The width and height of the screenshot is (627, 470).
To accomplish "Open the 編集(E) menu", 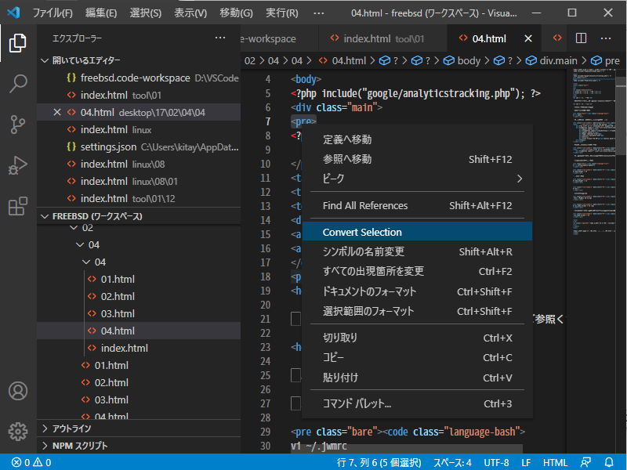I will [x=101, y=13].
